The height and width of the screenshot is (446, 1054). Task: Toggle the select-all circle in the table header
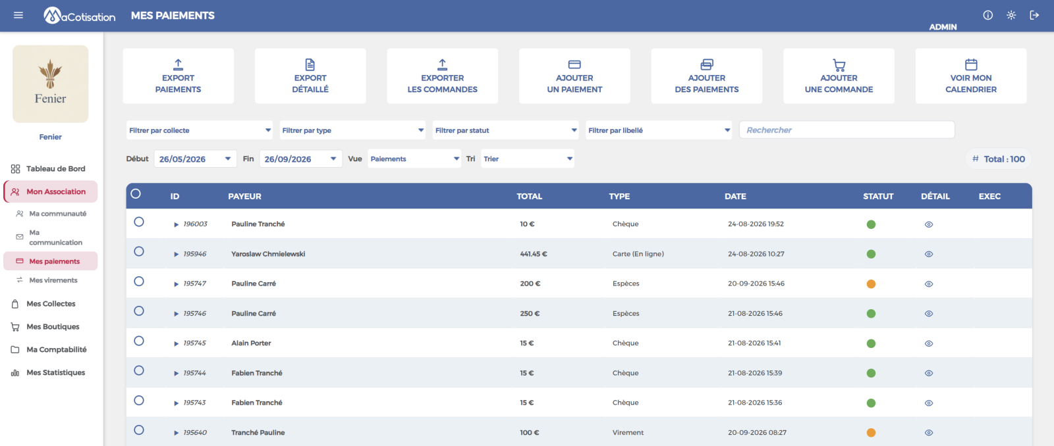[x=136, y=193]
